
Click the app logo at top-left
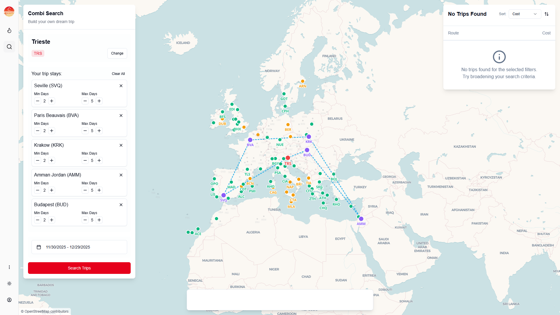9,12
